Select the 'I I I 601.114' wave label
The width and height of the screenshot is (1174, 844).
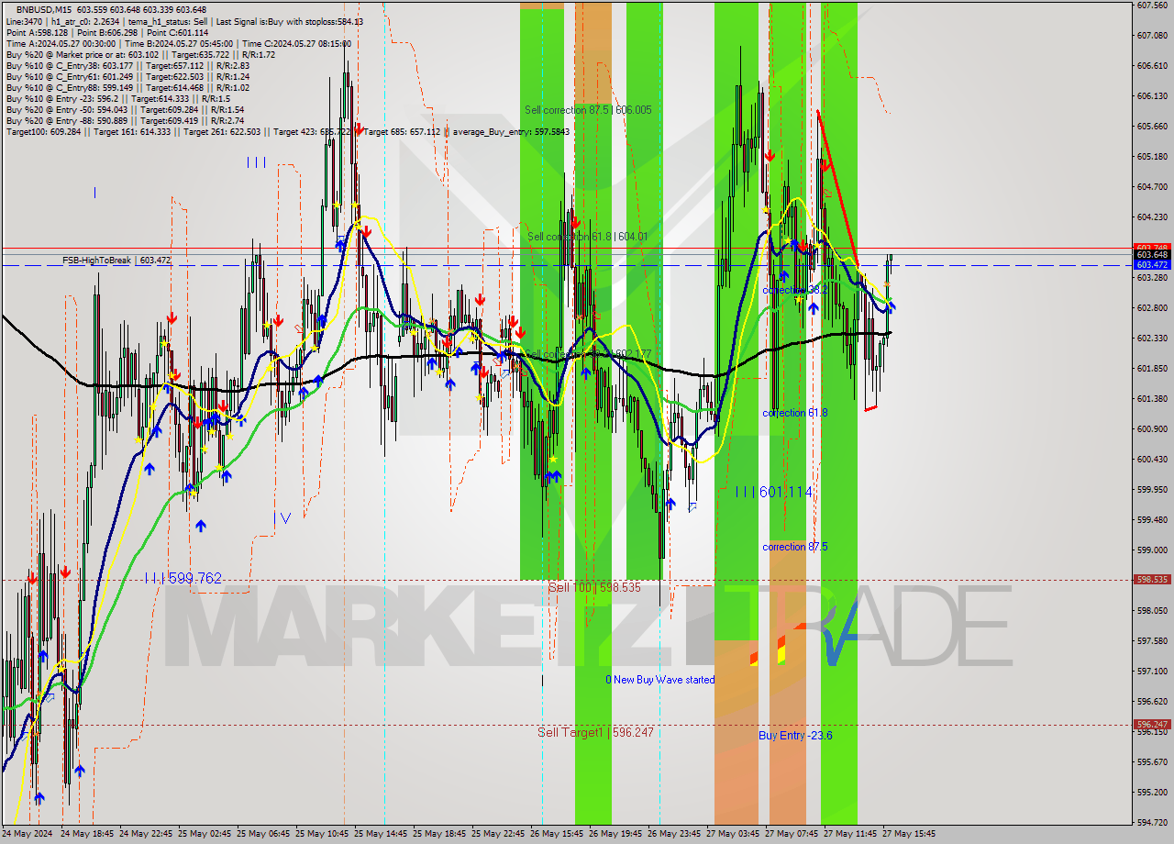[774, 492]
